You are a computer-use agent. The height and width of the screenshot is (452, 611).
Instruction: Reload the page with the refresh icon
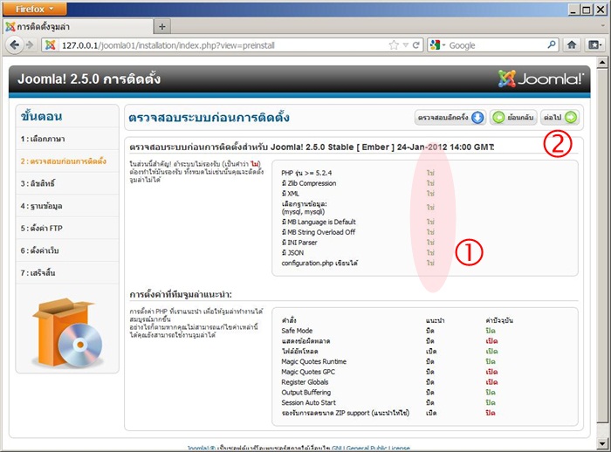tap(415, 45)
